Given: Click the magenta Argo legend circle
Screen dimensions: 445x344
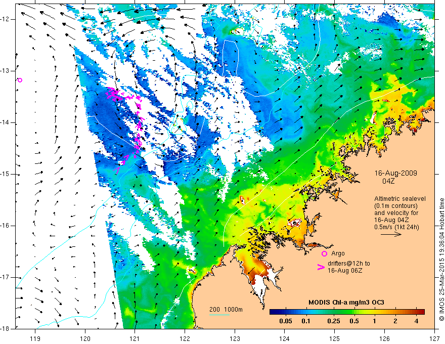Looking at the screenshot, I should pyautogui.click(x=324, y=253).
